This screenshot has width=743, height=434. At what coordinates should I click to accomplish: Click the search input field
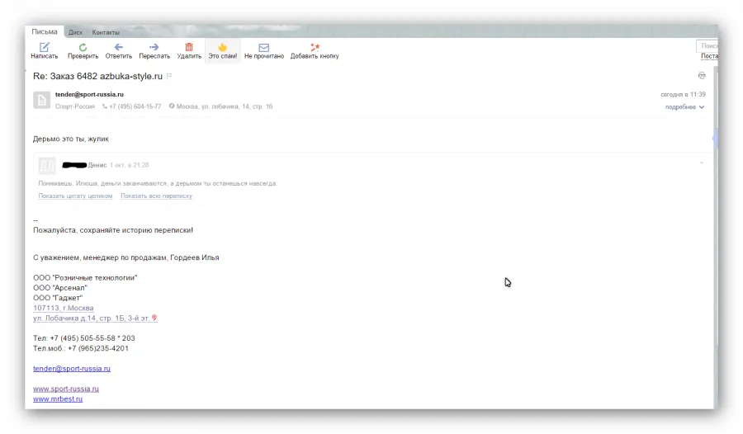click(x=707, y=45)
